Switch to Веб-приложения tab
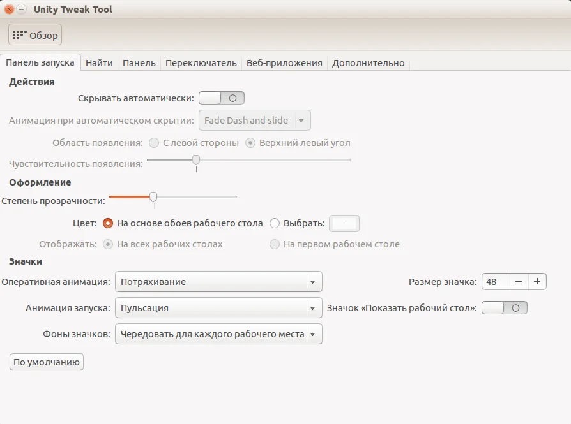 tap(284, 63)
